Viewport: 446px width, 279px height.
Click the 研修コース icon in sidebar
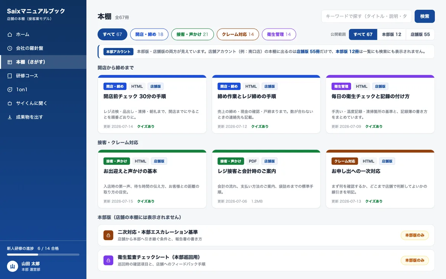point(10,76)
